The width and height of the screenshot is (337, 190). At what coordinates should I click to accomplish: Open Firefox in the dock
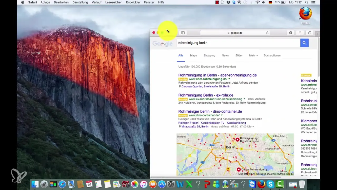(x=261, y=184)
